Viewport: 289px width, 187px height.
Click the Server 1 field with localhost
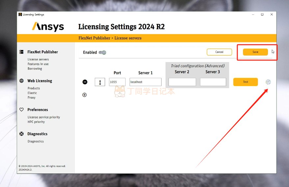click(145, 82)
